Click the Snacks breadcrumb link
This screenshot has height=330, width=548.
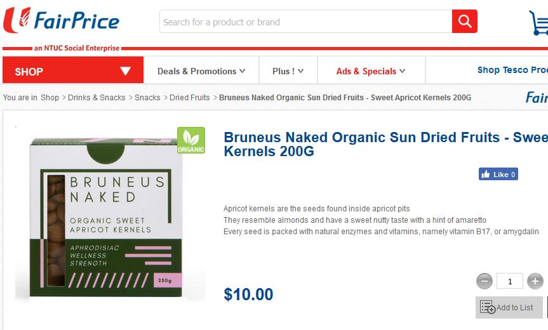(x=147, y=98)
